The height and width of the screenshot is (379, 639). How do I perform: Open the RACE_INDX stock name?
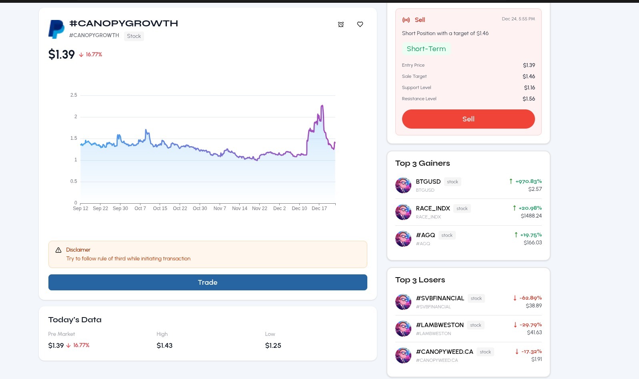(x=433, y=208)
